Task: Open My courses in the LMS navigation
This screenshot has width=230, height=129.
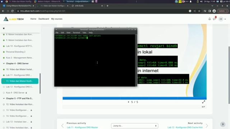Action: pyautogui.click(x=57, y=19)
